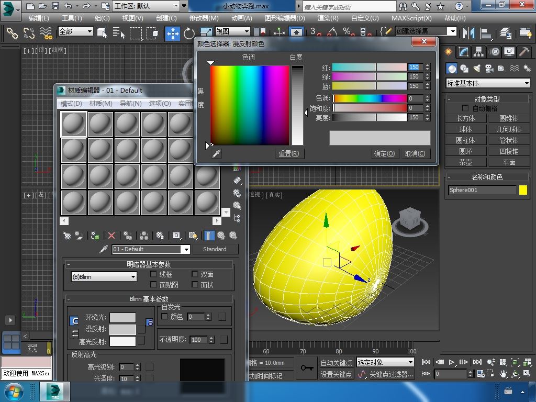Click the yellow object color swatch
The width and height of the screenshot is (536, 402).
click(x=523, y=190)
